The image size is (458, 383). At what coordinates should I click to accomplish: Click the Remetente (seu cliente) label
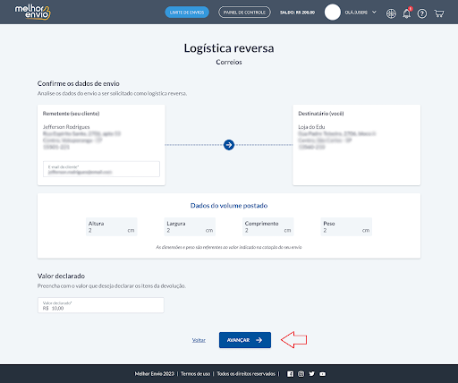[x=71, y=114]
